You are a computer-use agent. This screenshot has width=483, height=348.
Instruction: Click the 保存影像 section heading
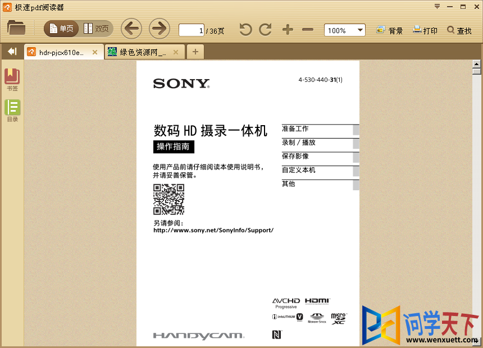click(x=295, y=156)
